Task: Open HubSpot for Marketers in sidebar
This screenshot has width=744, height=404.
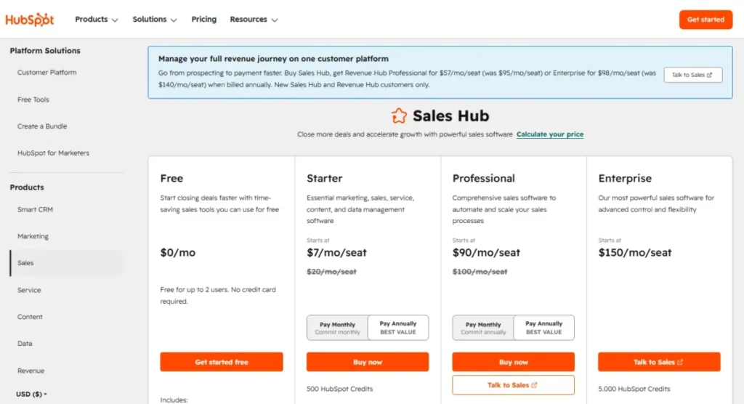Action: [x=53, y=153]
